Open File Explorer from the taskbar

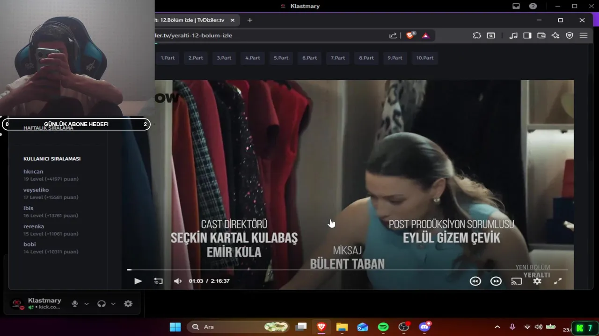[x=342, y=327]
